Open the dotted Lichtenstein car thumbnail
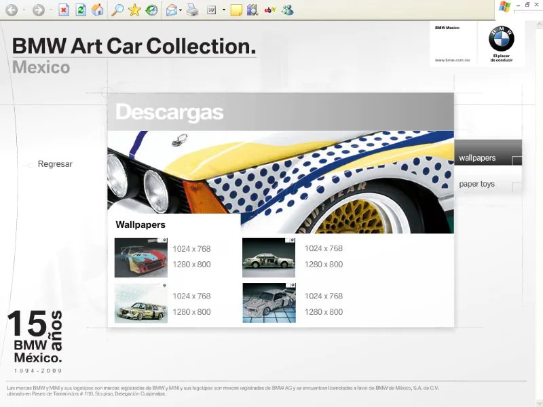543x407 pixels. 141,303
